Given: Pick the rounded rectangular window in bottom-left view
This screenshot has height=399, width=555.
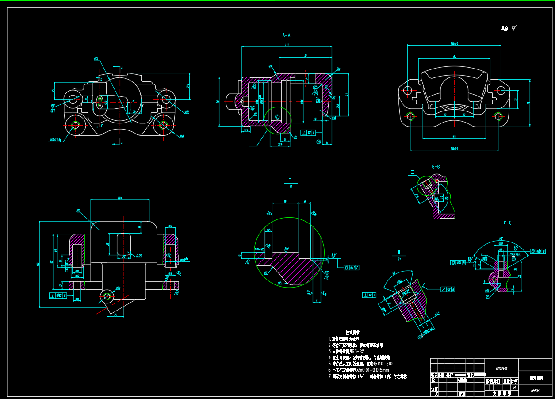Looking at the screenshot, I should pyautogui.click(x=124, y=244).
